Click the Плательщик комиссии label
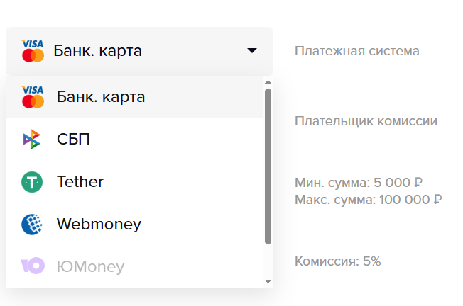Image resolution: width=463 pixels, height=306 pixels. pyautogui.click(x=366, y=121)
